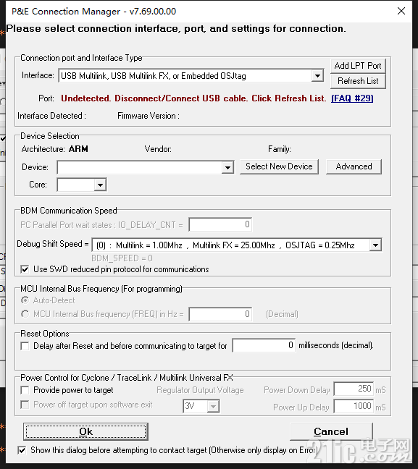Screen dimensions: 418x469
Task: Toggle Show this dialog before contacting target
Action: 22,450
